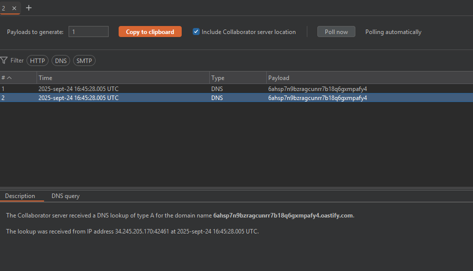This screenshot has height=271, width=473.
Task: Toggle the SMTP filter chip
Action: tap(84, 60)
